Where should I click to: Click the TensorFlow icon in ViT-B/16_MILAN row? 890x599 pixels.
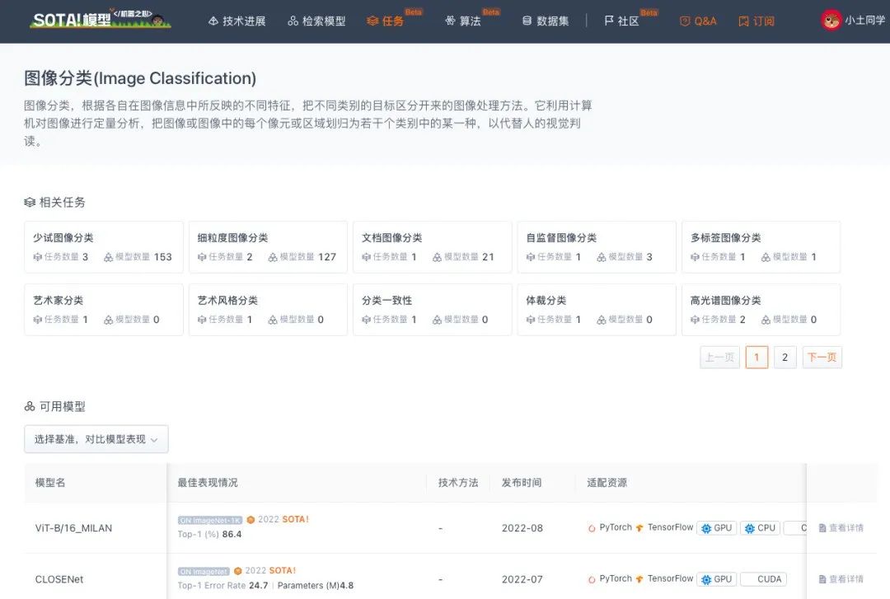[639, 528]
